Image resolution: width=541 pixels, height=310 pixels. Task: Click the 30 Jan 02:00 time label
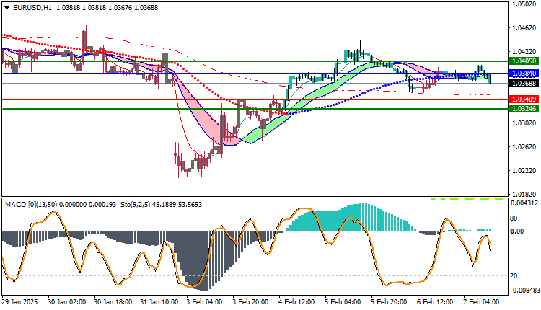point(66,302)
